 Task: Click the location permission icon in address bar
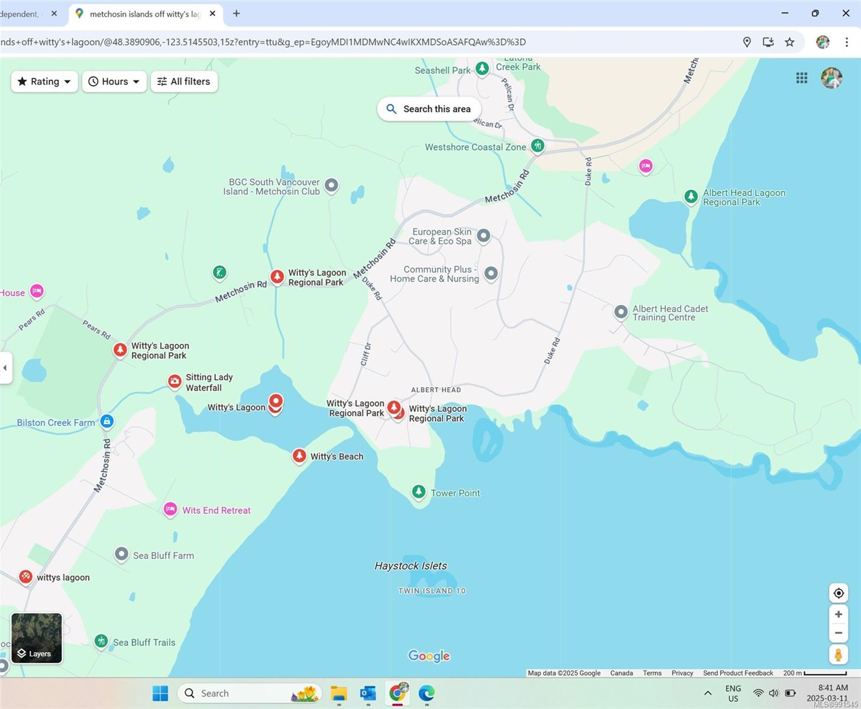pyautogui.click(x=747, y=42)
